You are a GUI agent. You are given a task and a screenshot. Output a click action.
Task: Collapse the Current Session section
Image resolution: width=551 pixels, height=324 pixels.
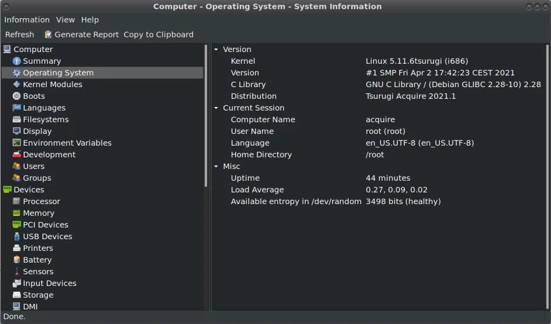pos(216,108)
